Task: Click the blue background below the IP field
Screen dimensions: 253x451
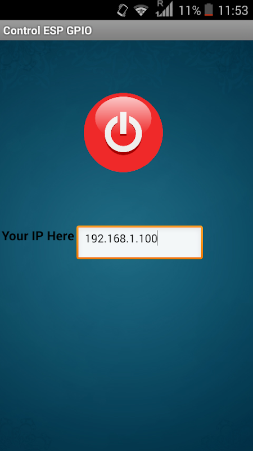Action: [x=126, y=345]
